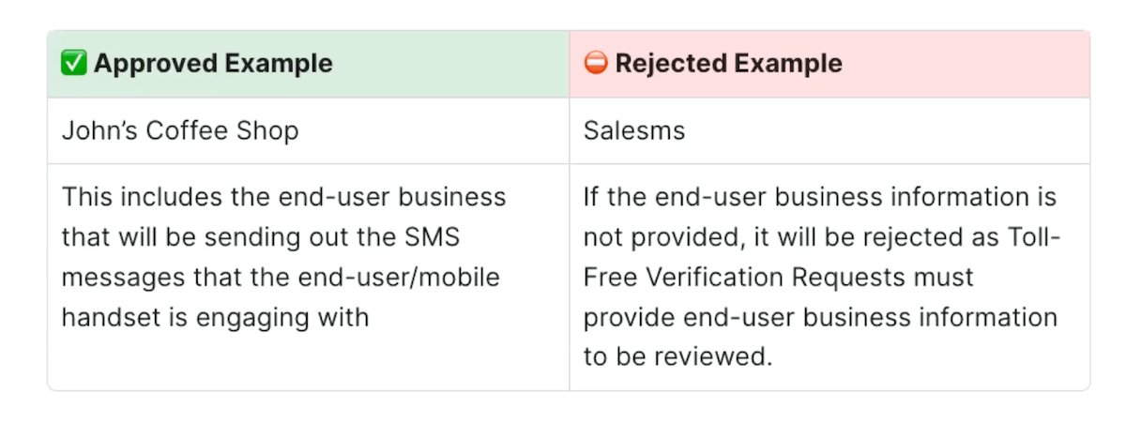Click 'provide end-user business information' line
The image size is (1126, 423).
[x=820, y=317]
